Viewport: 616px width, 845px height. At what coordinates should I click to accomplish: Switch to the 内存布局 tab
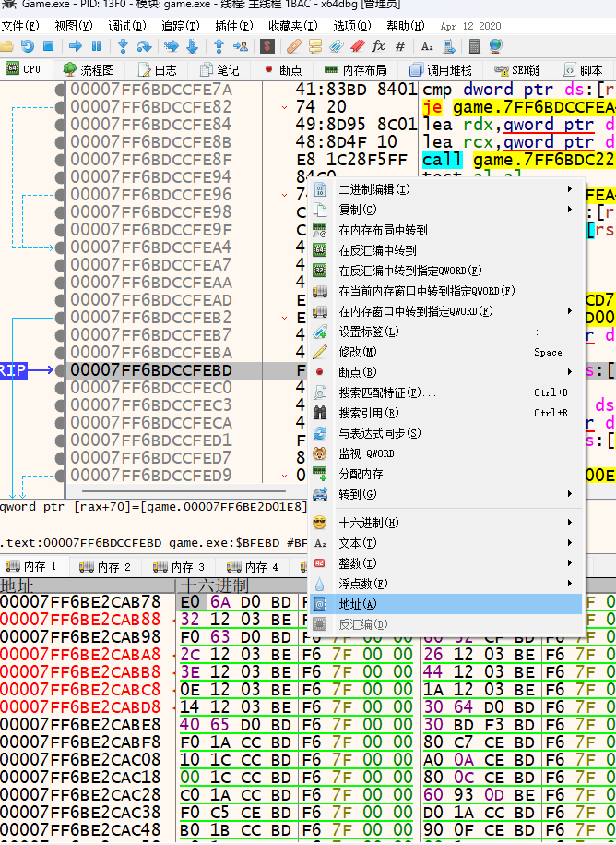tap(356, 70)
